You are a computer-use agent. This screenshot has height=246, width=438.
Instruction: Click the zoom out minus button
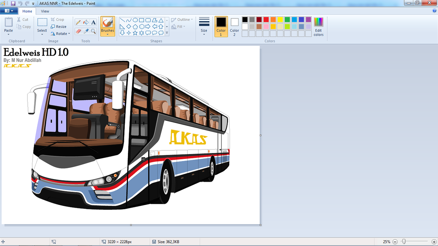point(395,242)
